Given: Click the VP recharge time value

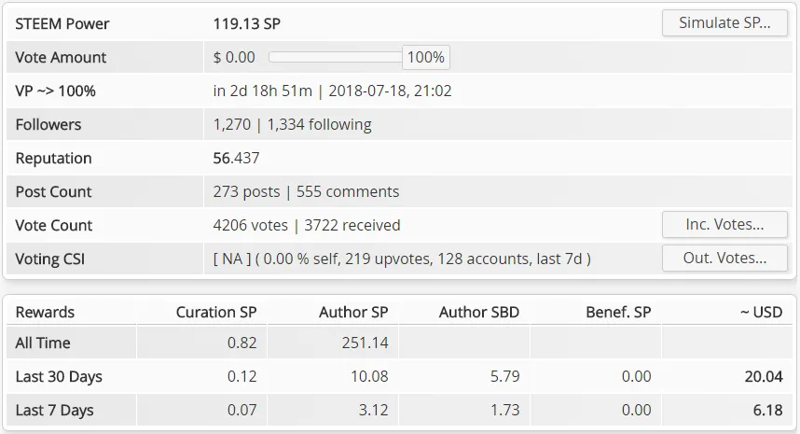Looking at the screenshot, I should 332,91.
